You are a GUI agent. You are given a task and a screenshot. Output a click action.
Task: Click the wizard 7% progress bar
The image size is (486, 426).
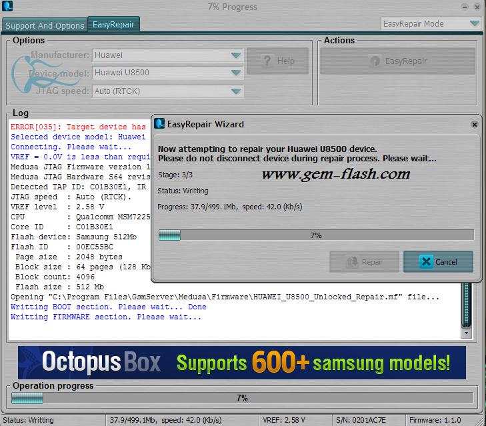coord(316,235)
